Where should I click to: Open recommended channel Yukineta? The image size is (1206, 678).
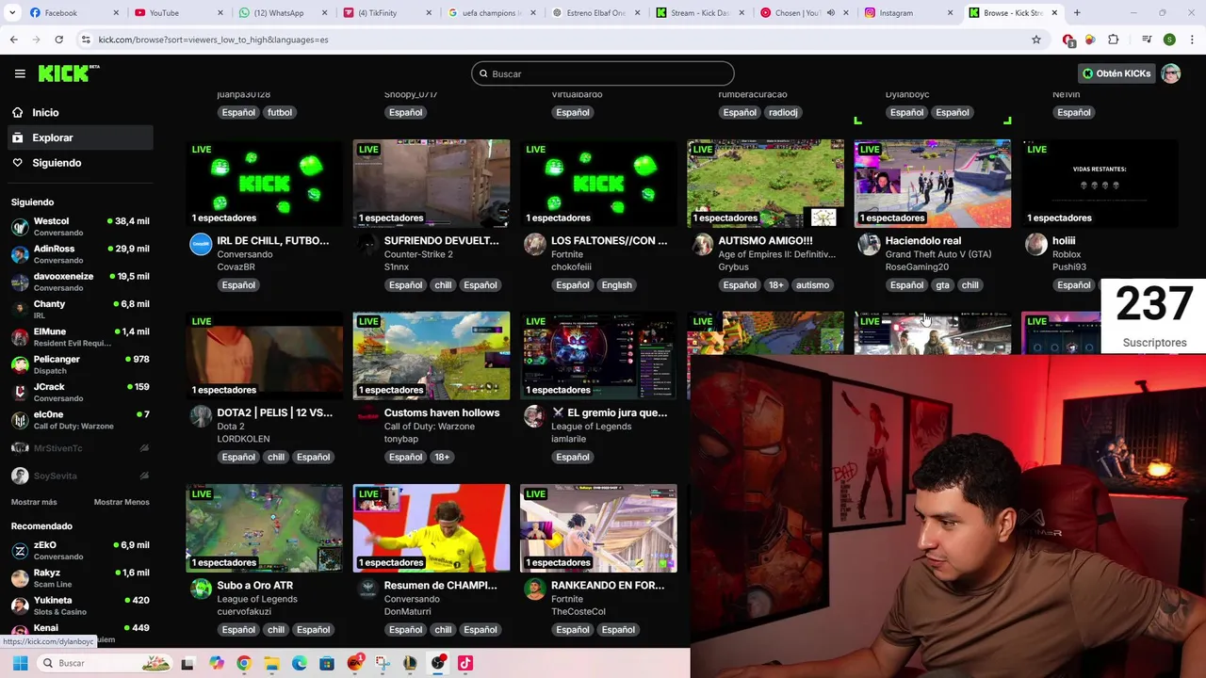coord(80,605)
